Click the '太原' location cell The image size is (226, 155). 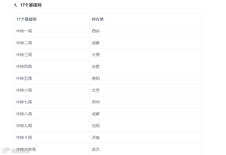click(x=146, y=55)
